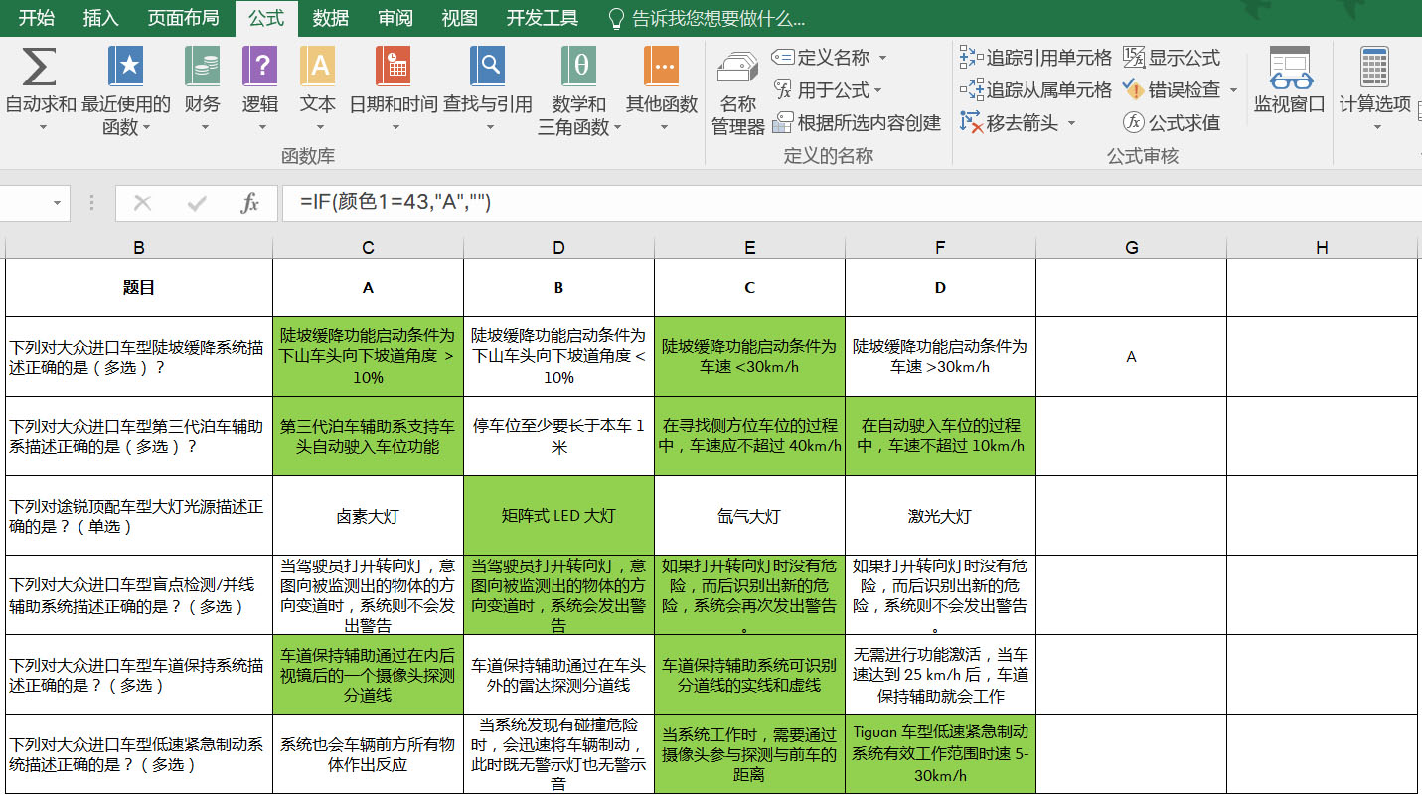Screen dimensions: 1422x800
Task: Open the Watch Window icon
Action: [1290, 68]
